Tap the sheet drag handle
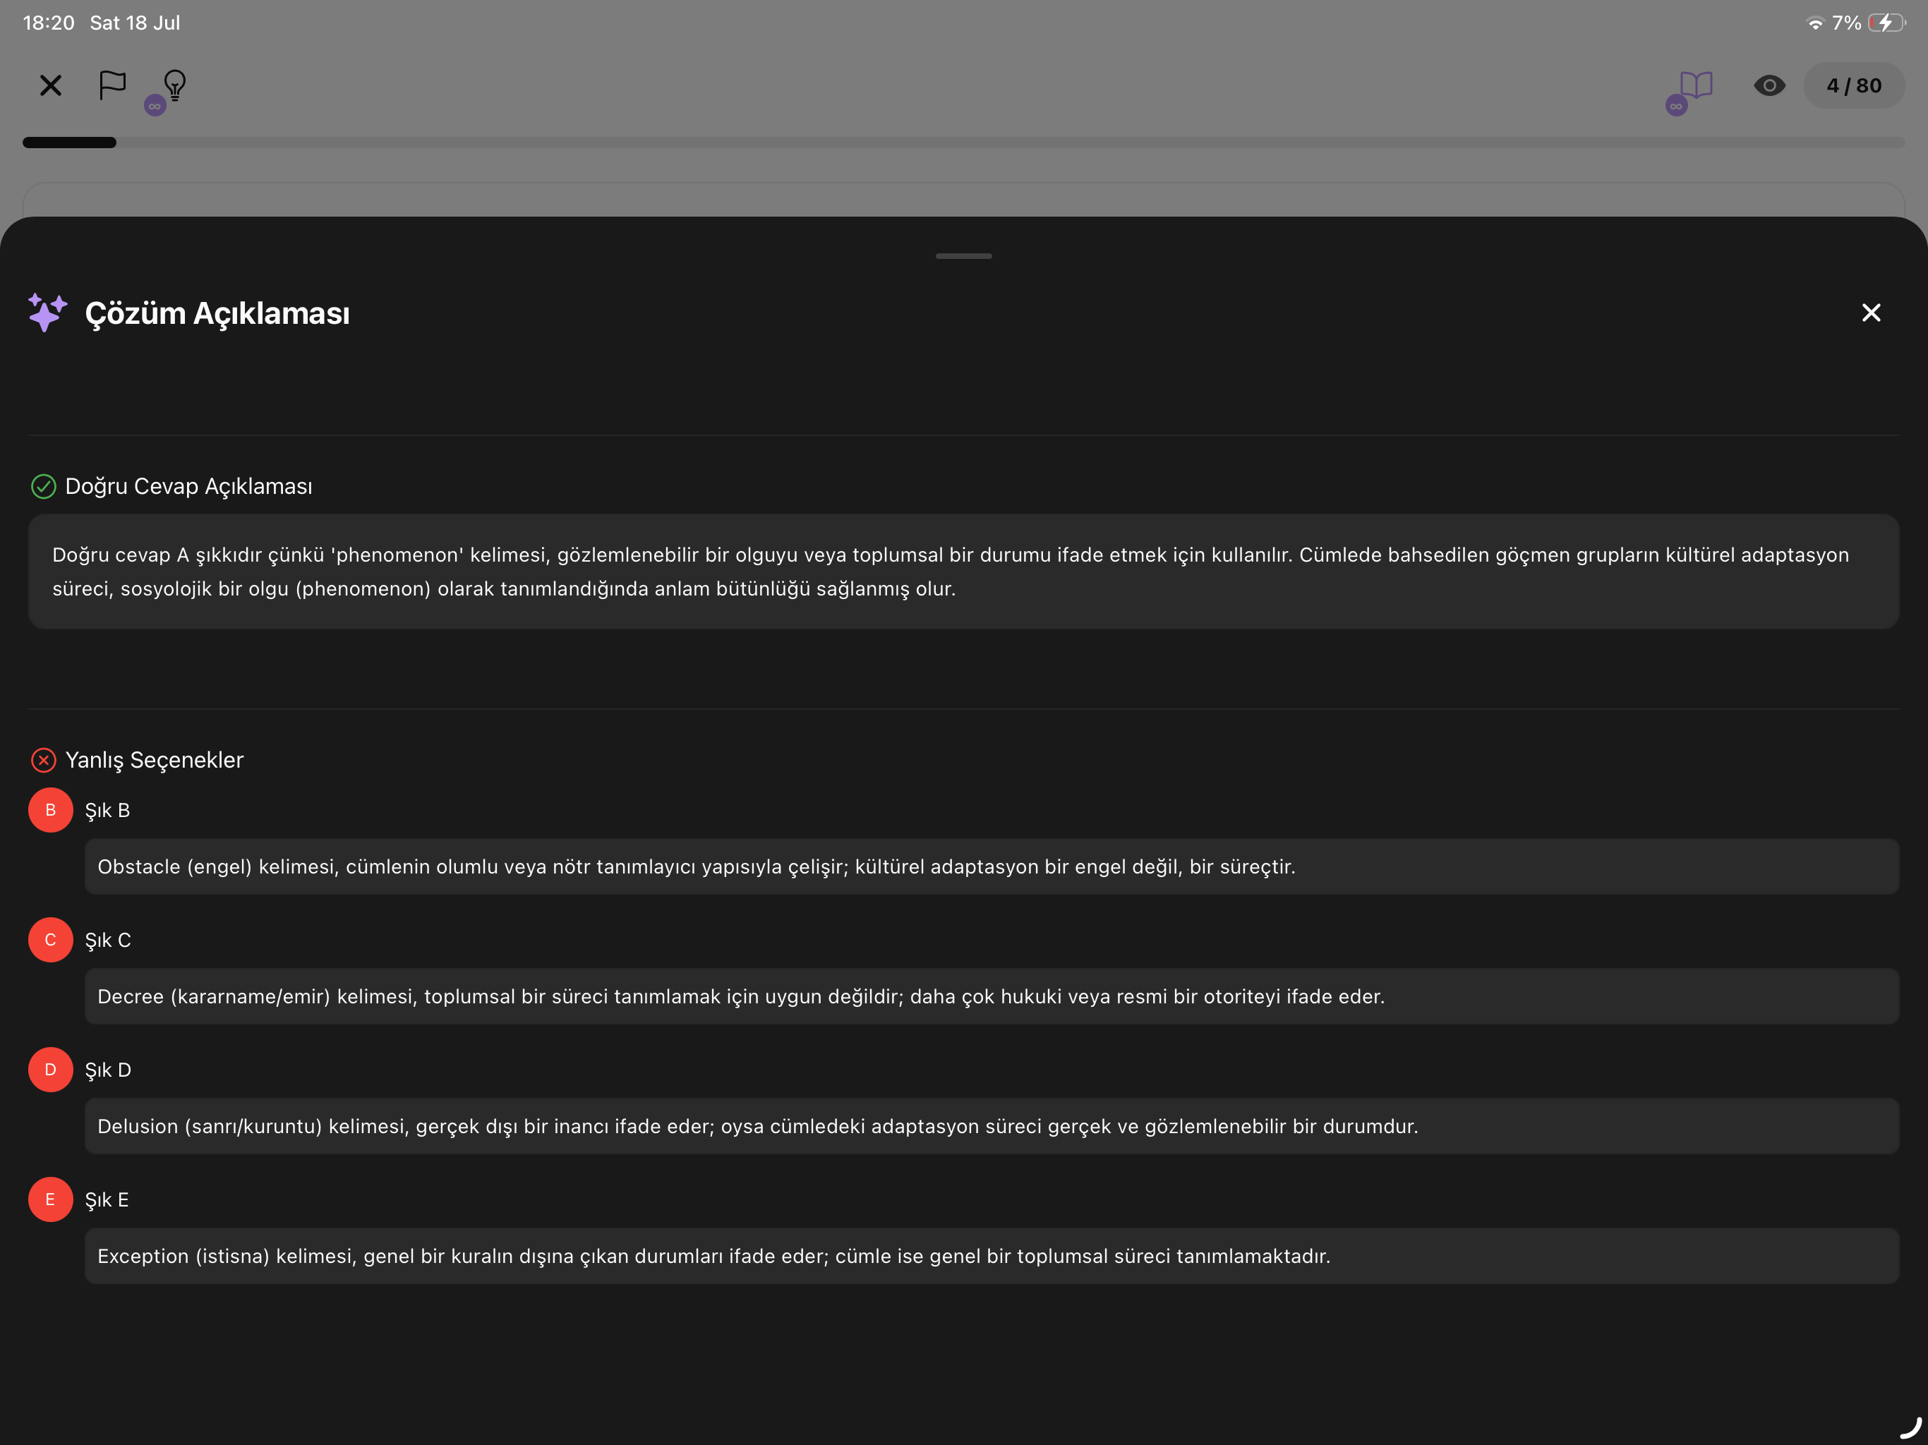 (x=964, y=256)
